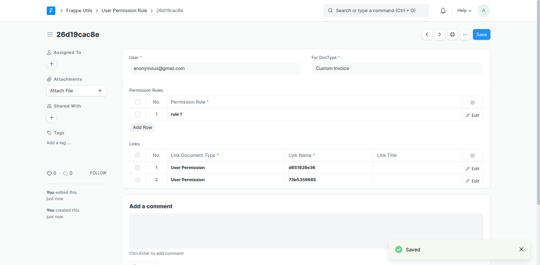Navigate to User Permission Rule breadcrumb
The width and height of the screenshot is (540, 265).
tap(124, 10)
